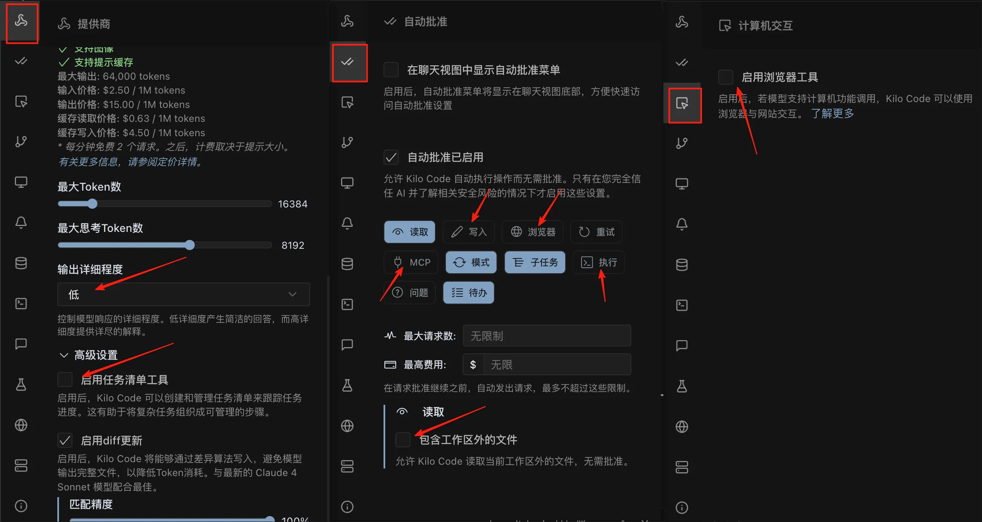Select highlighted browser cursor tab in the 计算机交互 sidebar
The height and width of the screenshot is (522, 982).
682,103
